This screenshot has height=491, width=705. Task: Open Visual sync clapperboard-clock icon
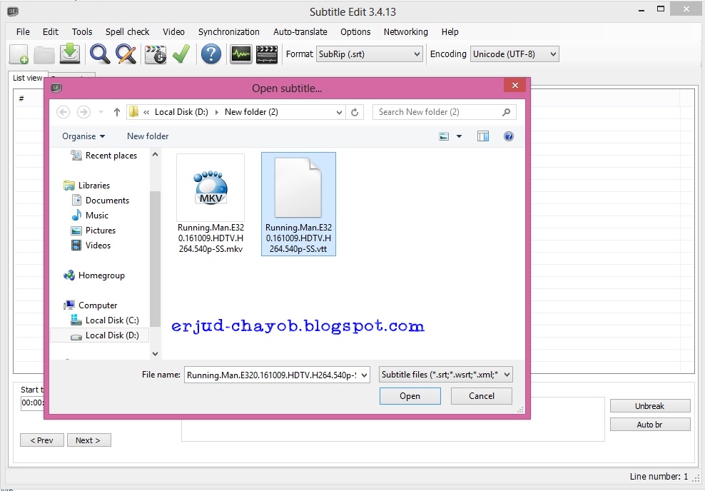(156, 54)
